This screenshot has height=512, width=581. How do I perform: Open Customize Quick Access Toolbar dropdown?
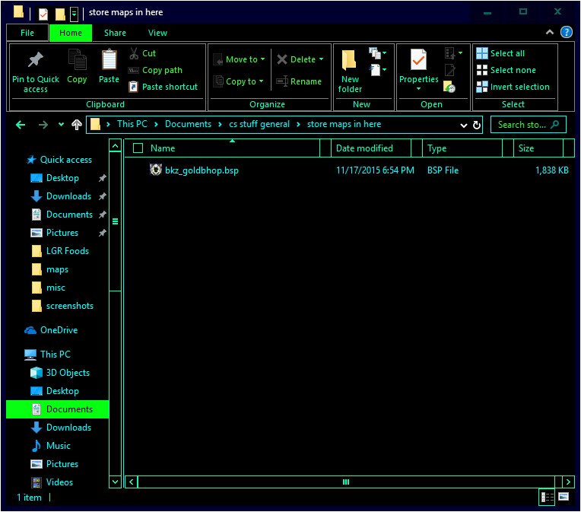[74, 14]
